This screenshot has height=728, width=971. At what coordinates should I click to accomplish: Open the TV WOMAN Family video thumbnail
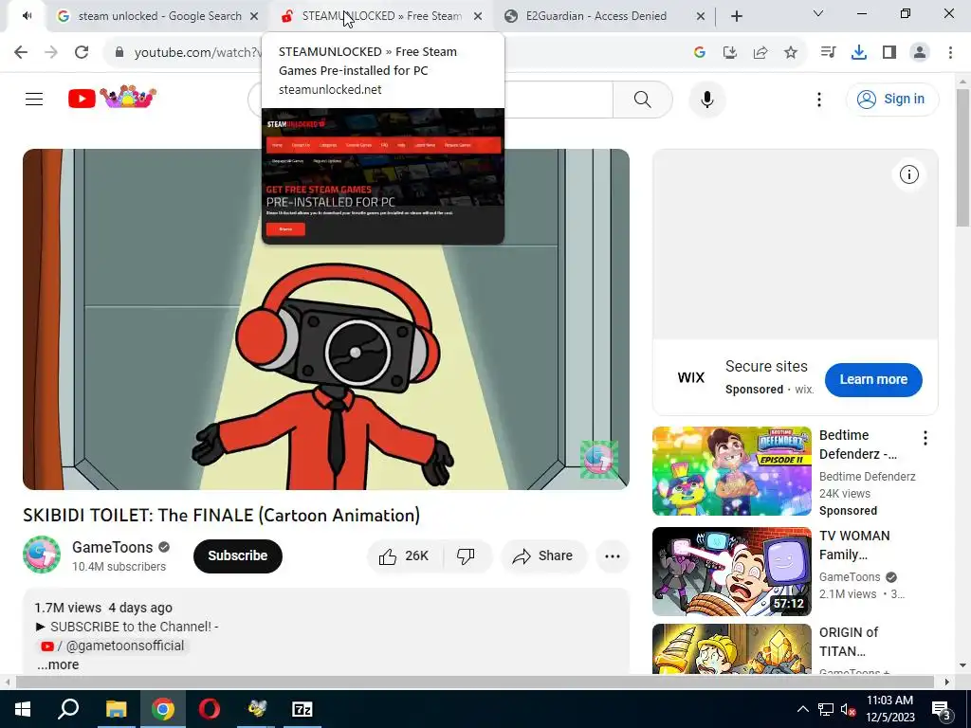point(731,572)
